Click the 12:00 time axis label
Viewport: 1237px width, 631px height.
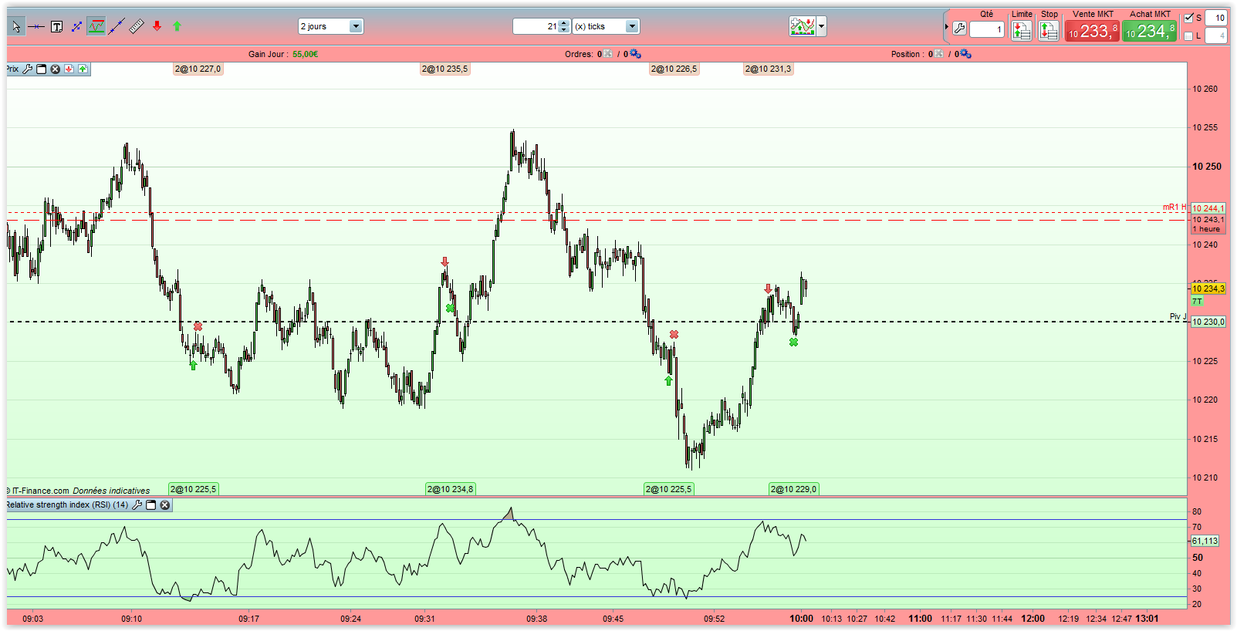[1033, 618]
